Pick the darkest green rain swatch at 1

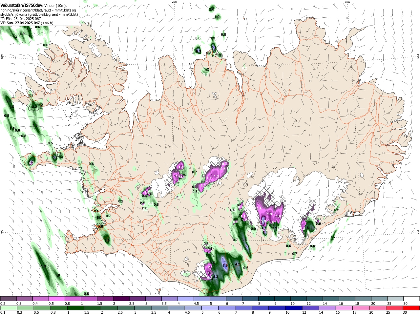pyautogui.click(x=75, y=308)
